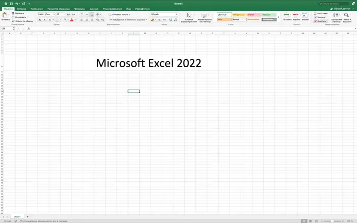Copy selection using Копировать
Image resolution: width=357 pixels, height=223 pixels.
click(x=19, y=17)
